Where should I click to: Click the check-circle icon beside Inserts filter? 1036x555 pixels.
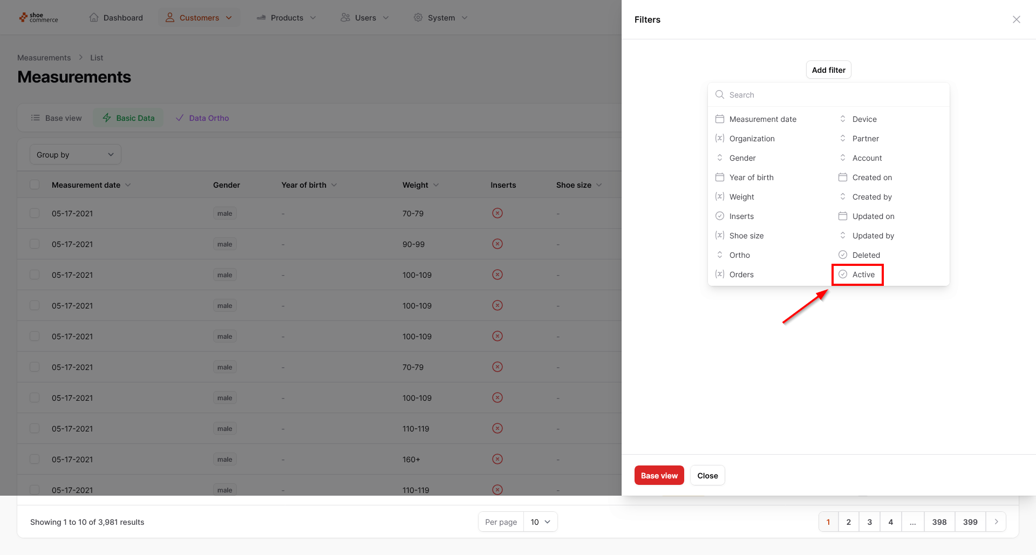coord(720,216)
